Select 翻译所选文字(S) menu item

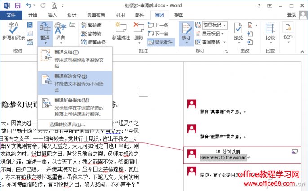click(75, 83)
